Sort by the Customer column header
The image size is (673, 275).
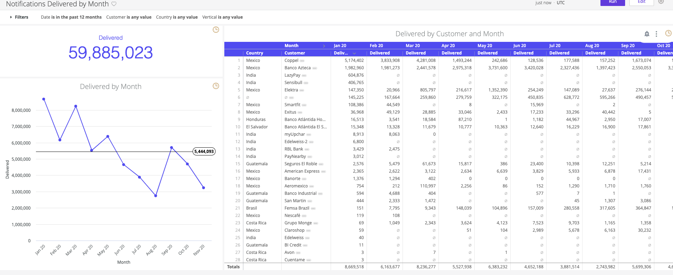[295, 53]
